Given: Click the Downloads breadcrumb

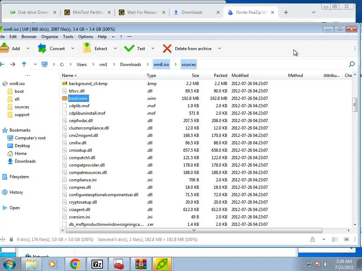Looking at the screenshot, I should pos(130,65).
